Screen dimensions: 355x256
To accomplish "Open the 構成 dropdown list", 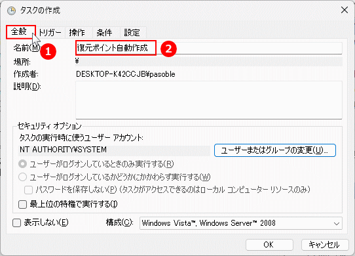I will [240, 223].
